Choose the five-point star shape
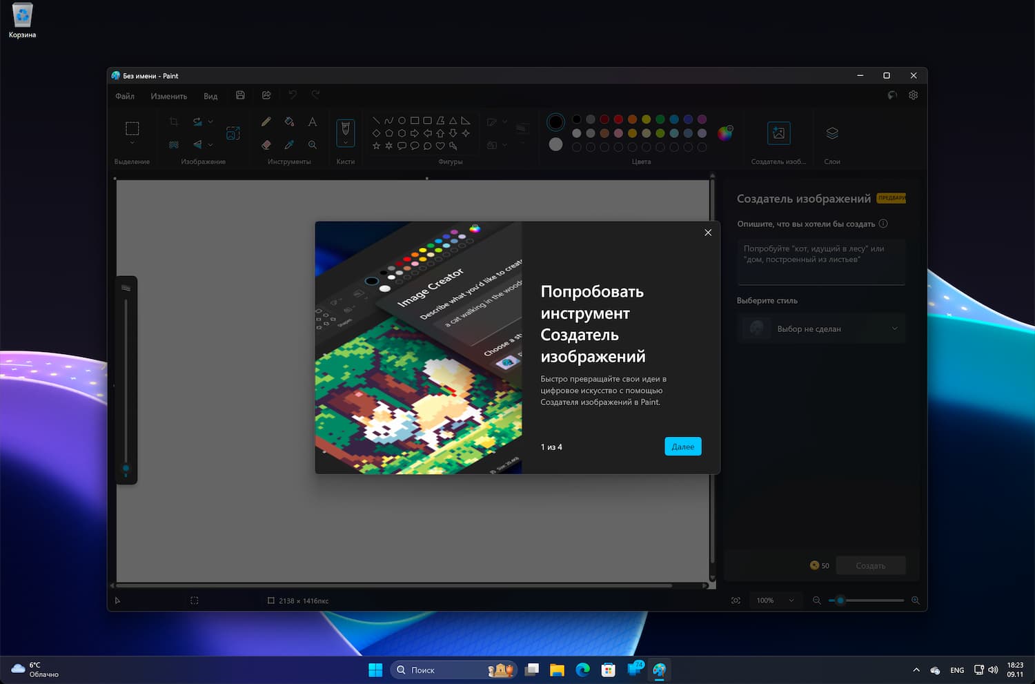 pos(376,146)
